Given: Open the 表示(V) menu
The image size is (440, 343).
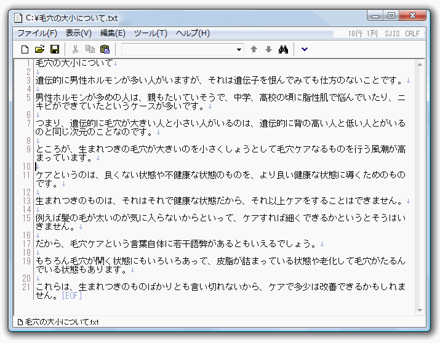Looking at the screenshot, I should (79, 33).
